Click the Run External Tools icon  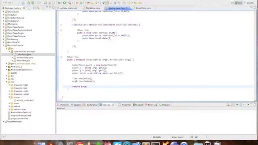pyautogui.click(x=70, y=3)
